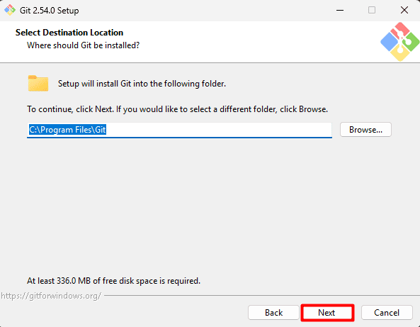Screen dimensions: 420x327
Task: Click blank space inside the destination folder field
Action: 218,130
